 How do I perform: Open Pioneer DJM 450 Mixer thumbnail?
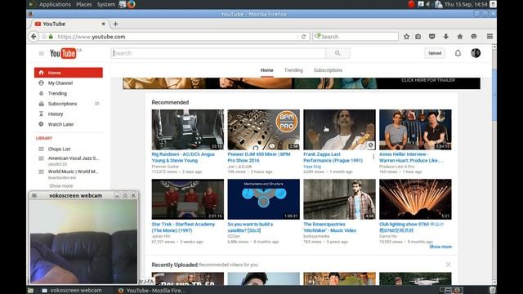pyautogui.click(x=263, y=130)
